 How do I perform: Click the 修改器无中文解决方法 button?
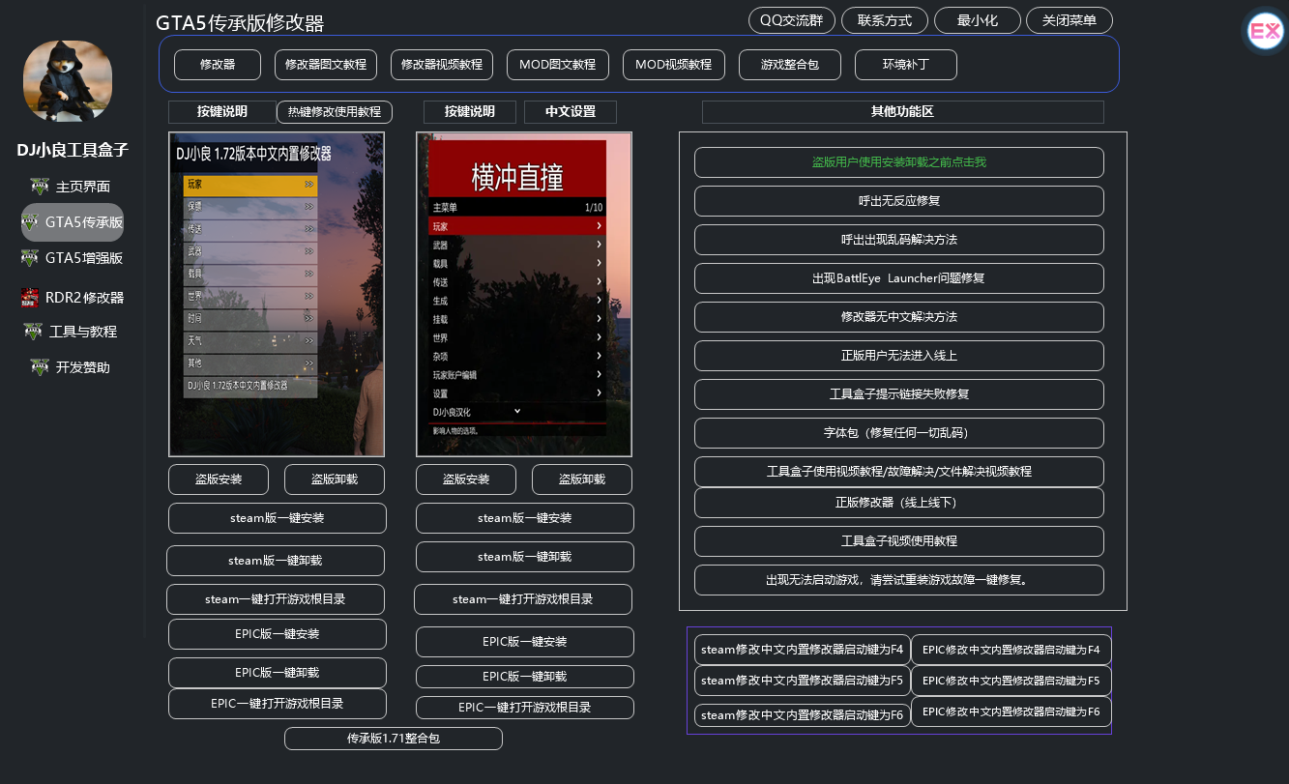point(899,317)
